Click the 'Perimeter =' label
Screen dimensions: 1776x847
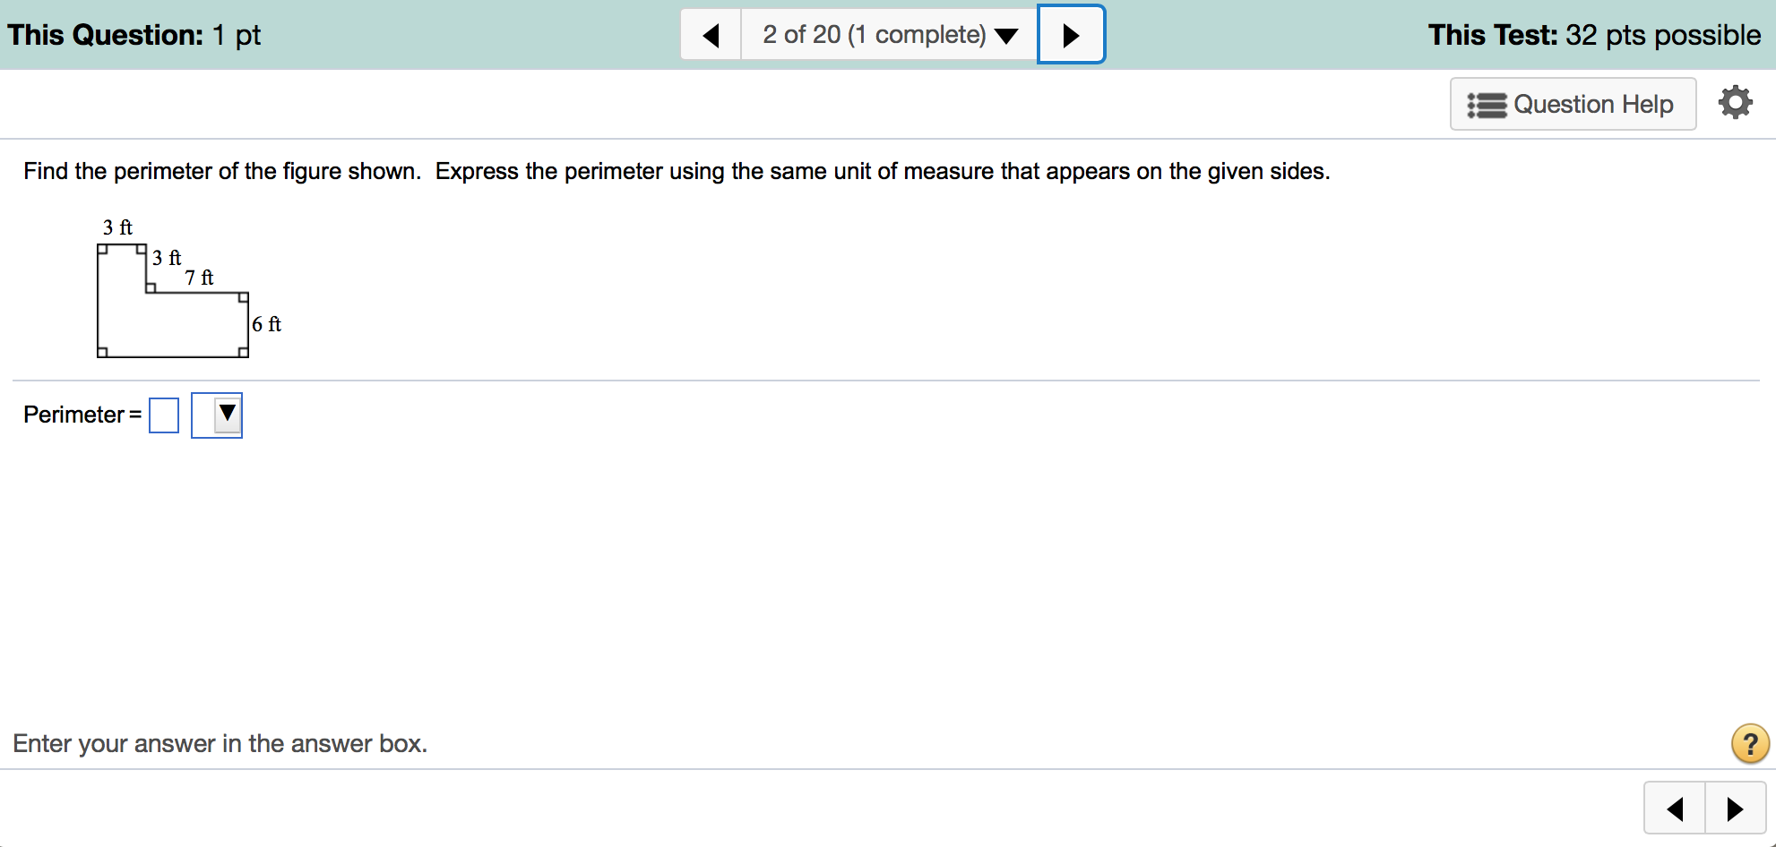click(82, 415)
